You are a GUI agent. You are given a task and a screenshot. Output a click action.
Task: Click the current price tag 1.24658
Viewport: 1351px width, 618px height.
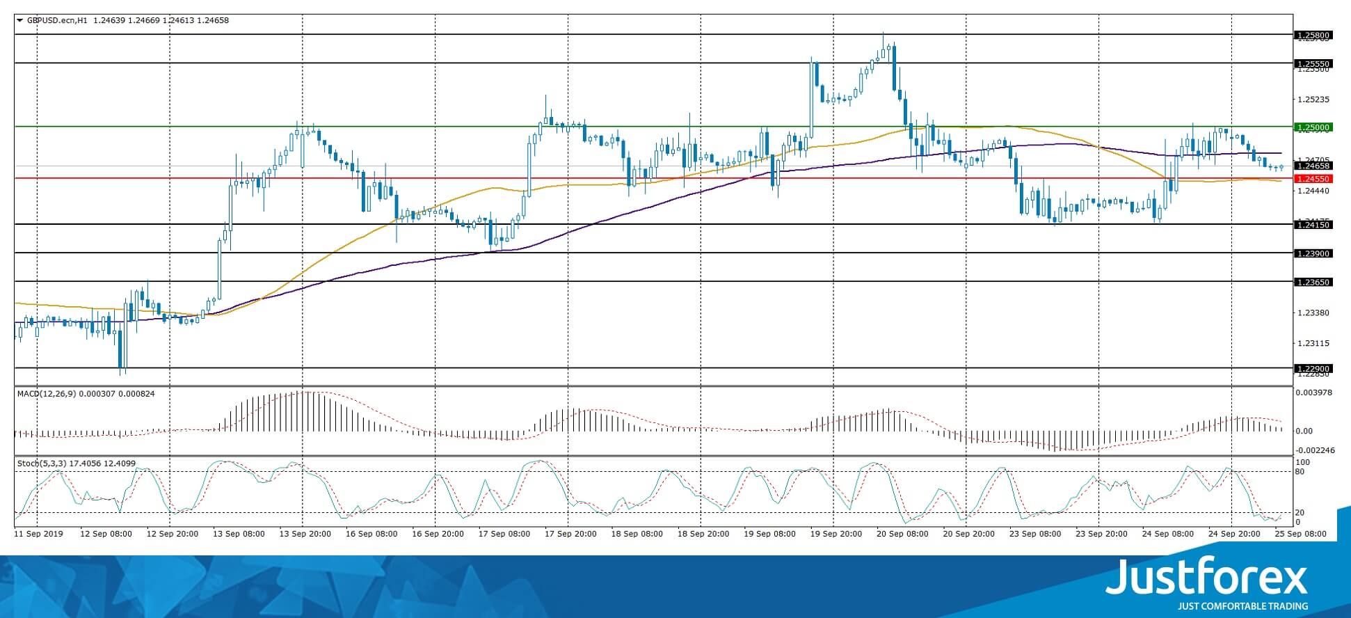1313,166
